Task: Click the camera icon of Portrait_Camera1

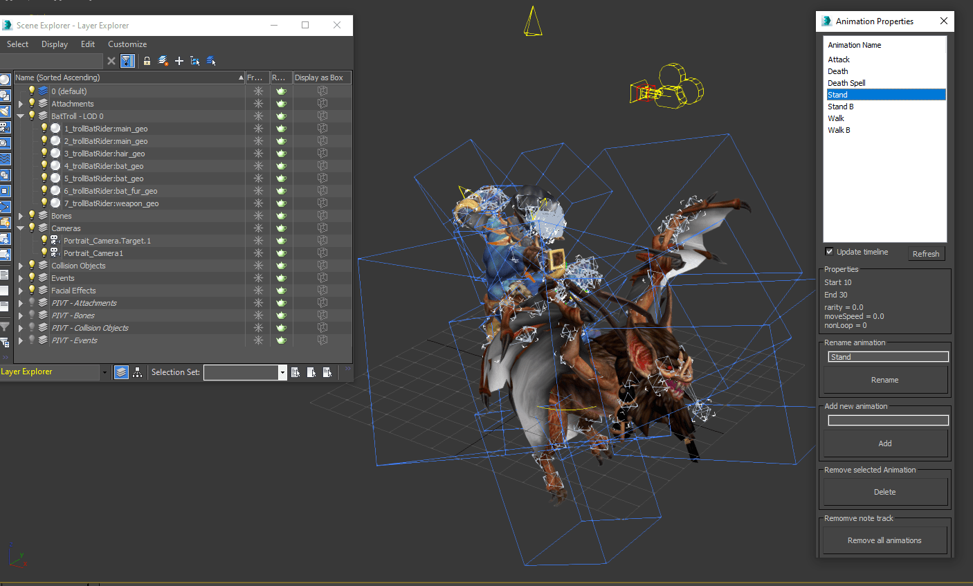Action: click(55, 253)
